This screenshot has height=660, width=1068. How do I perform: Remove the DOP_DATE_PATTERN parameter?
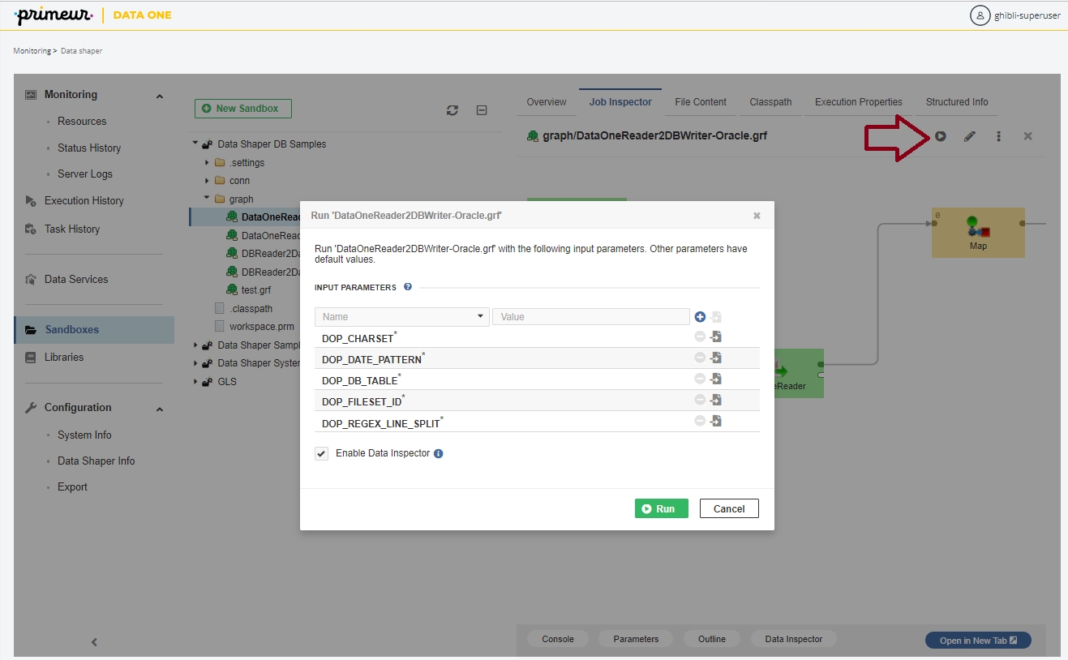(700, 358)
